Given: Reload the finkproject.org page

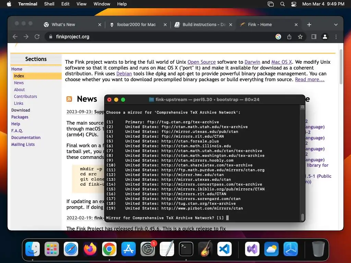Looking at the screenshot, I should [x=37, y=37].
